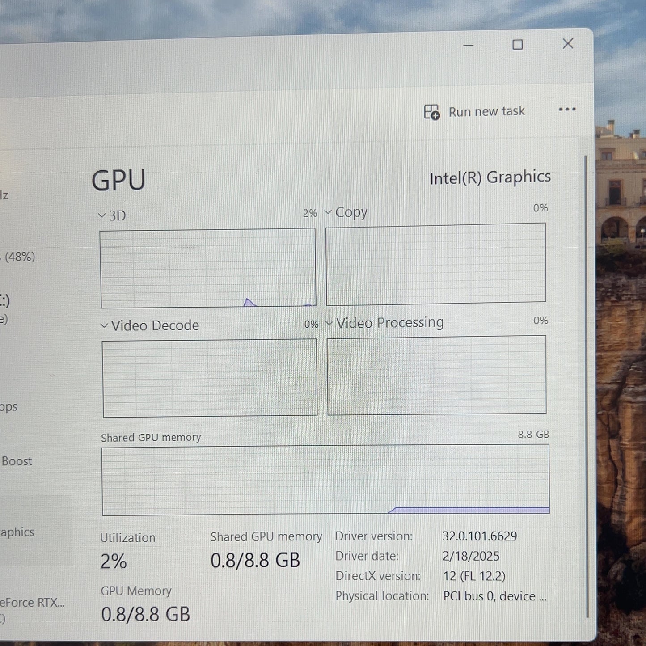Image resolution: width=646 pixels, height=646 pixels.
Task: Click the 3D usage graph
Action: pyautogui.click(x=208, y=268)
